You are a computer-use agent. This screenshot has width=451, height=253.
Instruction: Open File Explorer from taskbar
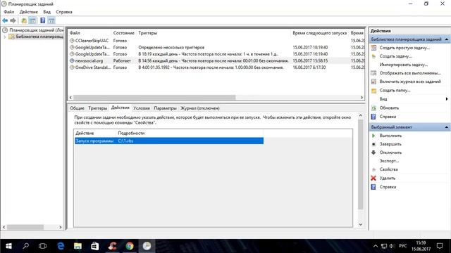click(78, 246)
